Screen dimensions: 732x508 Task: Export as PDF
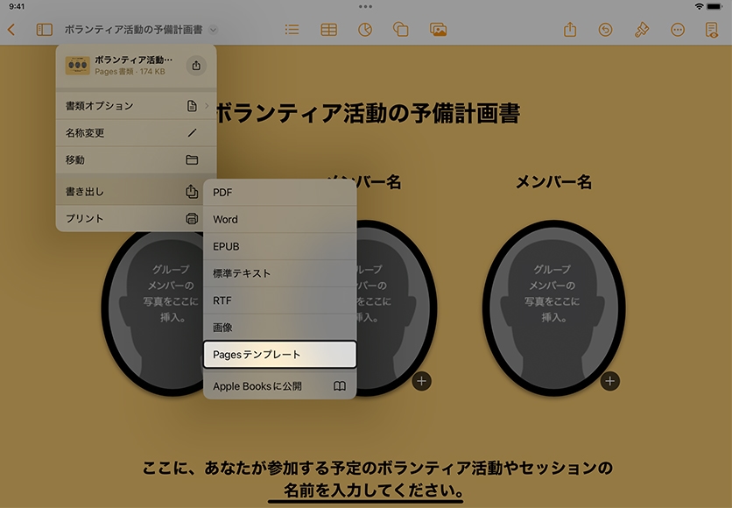click(x=279, y=193)
